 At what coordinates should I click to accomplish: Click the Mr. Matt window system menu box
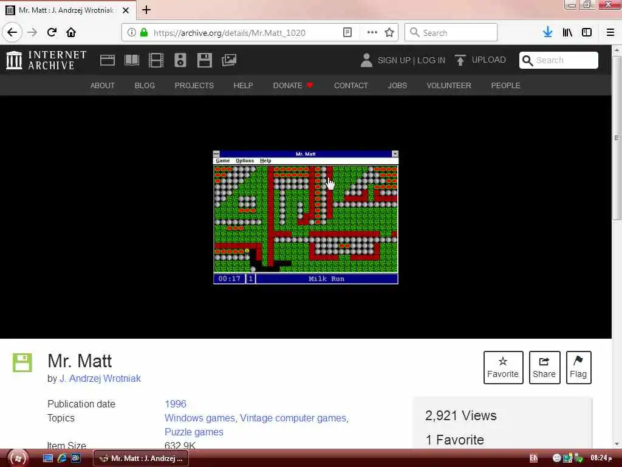click(x=216, y=154)
